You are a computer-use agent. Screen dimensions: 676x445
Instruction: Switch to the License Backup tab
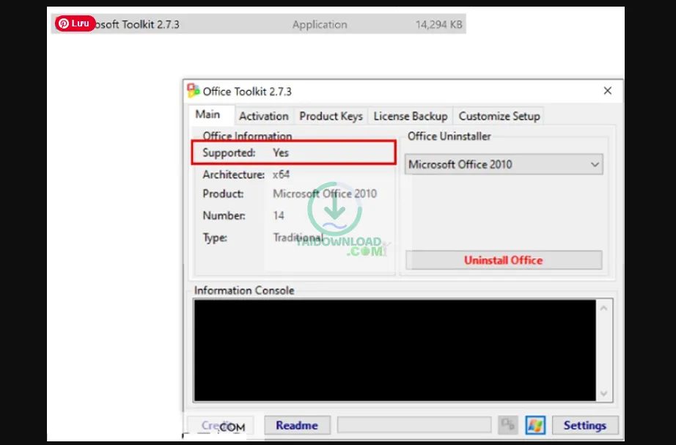[x=410, y=116]
